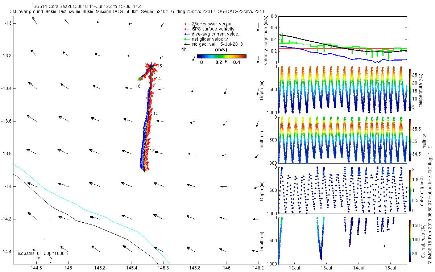Click the green track end near label 16
This screenshot has width=435, height=272.
coord(138,79)
